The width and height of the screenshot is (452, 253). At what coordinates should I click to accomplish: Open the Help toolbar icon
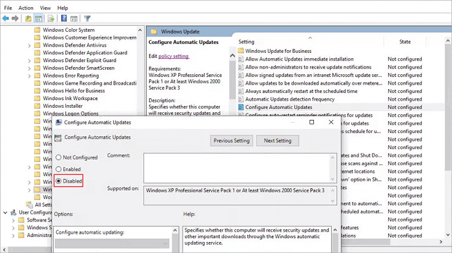tap(64, 19)
